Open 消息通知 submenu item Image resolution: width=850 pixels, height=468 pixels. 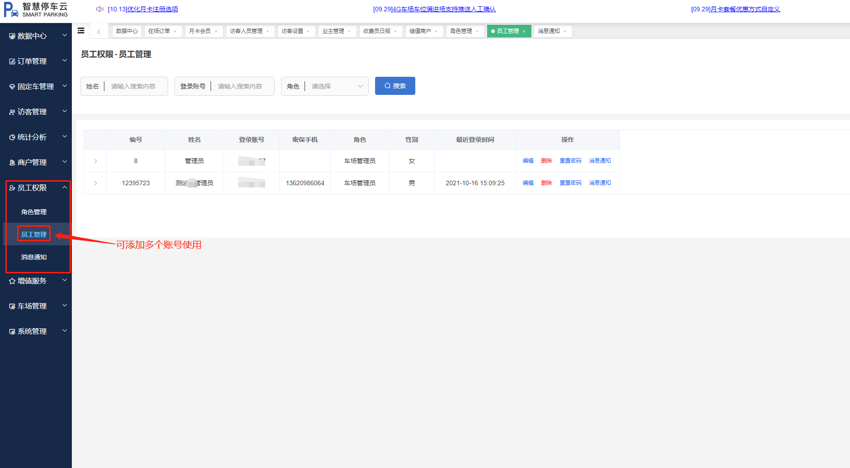34,257
